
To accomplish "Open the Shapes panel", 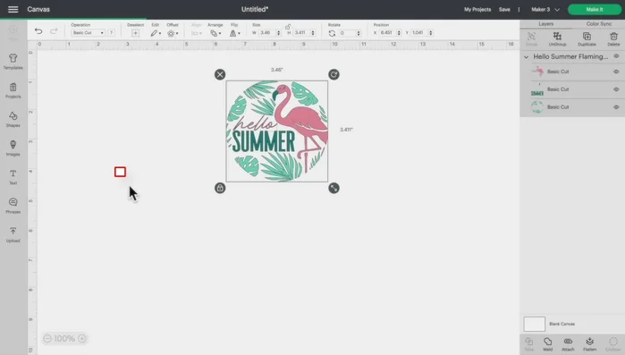I will [x=13, y=119].
